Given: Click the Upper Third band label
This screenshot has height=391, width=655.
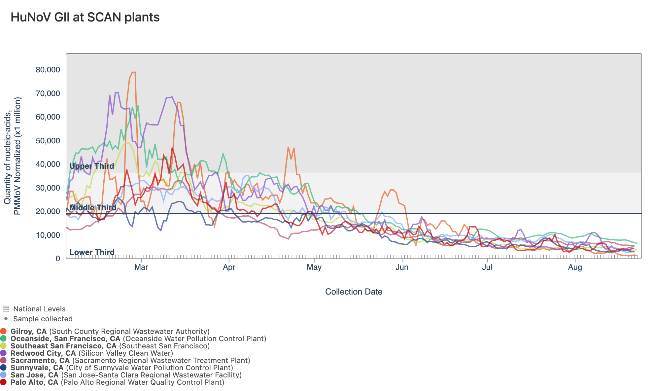Looking at the screenshot, I should pyautogui.click(x=91, y=166).
